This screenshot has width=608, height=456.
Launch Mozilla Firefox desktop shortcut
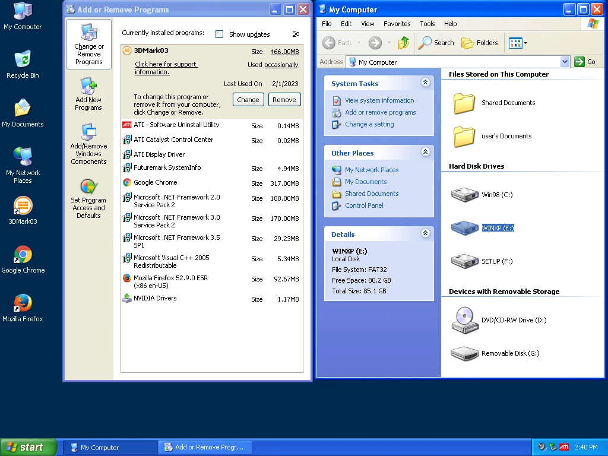point(23,308)
